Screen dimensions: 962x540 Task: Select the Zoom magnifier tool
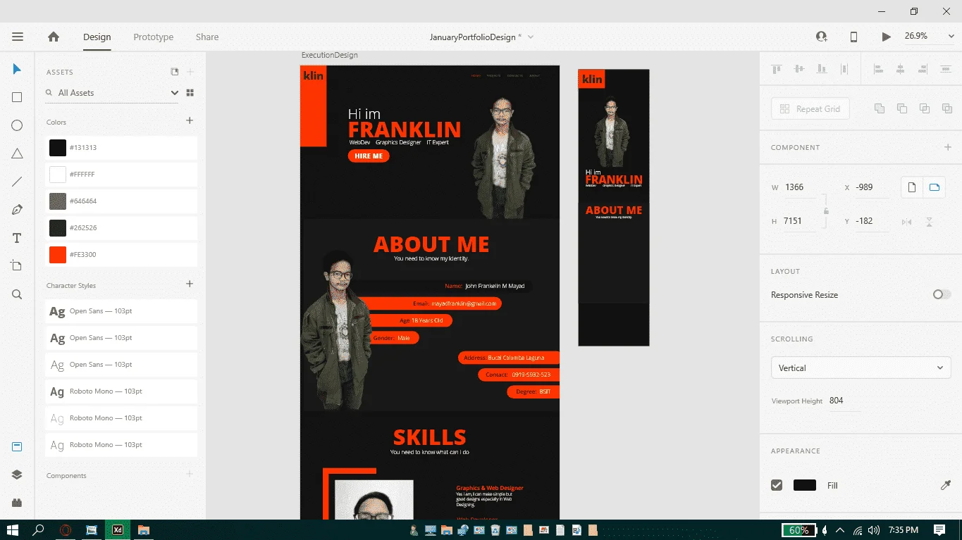(x=17, y=294)
